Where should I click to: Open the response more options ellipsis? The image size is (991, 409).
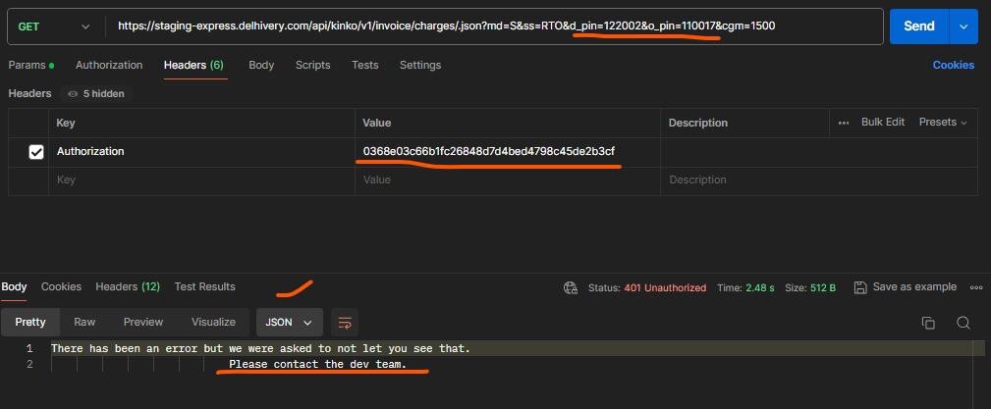[x=975, y=287]
